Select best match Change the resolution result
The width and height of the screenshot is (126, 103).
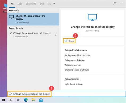pyautogui.click(x=33, y=19)
